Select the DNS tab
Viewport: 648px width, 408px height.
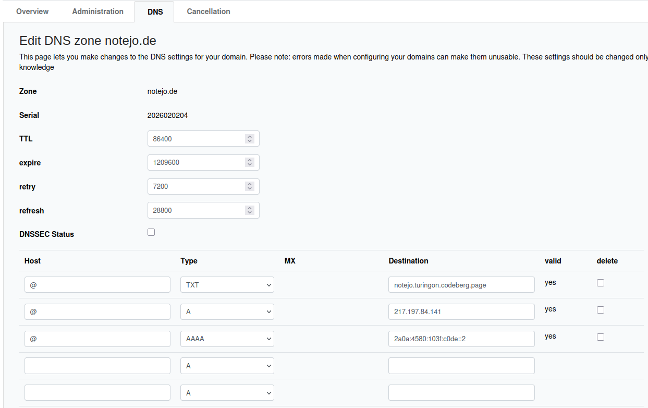(x=155, y=12)
